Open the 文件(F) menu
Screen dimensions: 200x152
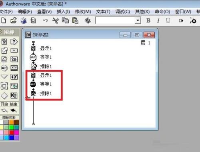click(x=6, y=12)
